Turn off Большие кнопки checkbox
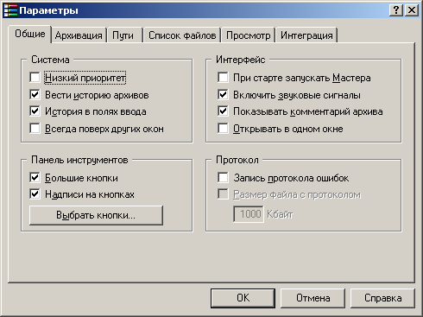The height and width of the screenshot is (317, 423). pos(35,178)
